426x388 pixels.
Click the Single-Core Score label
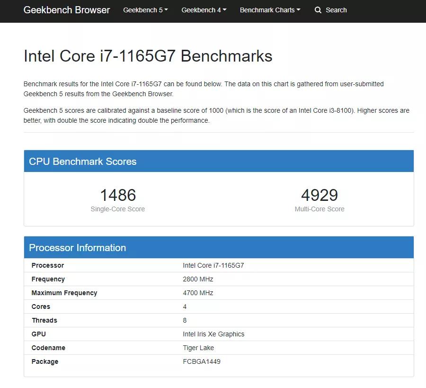coord(118,209)
